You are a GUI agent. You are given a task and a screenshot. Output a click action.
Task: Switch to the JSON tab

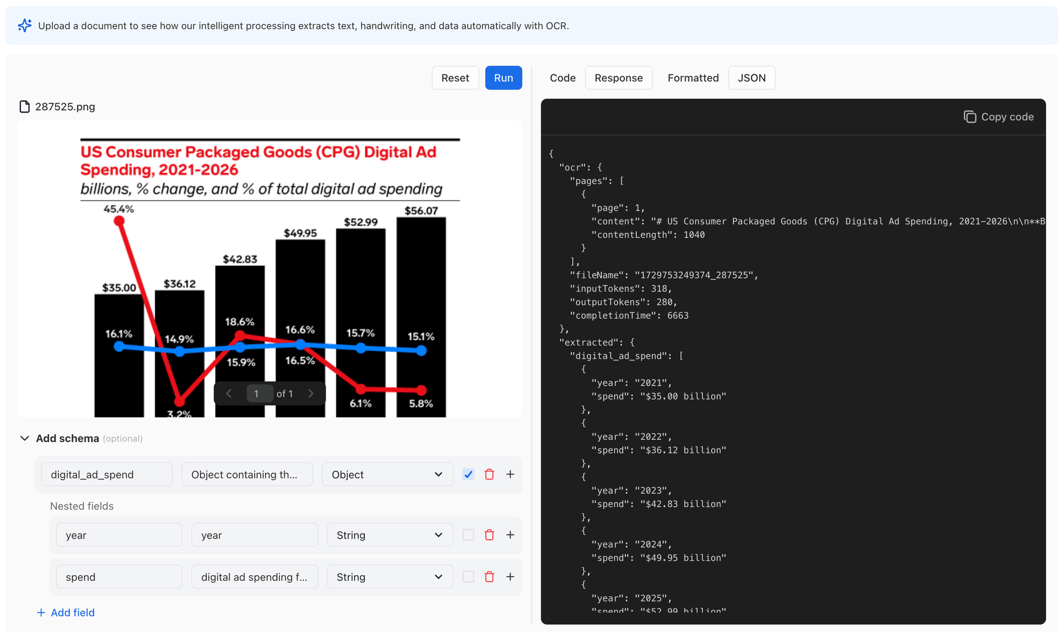tap(751, 78)
